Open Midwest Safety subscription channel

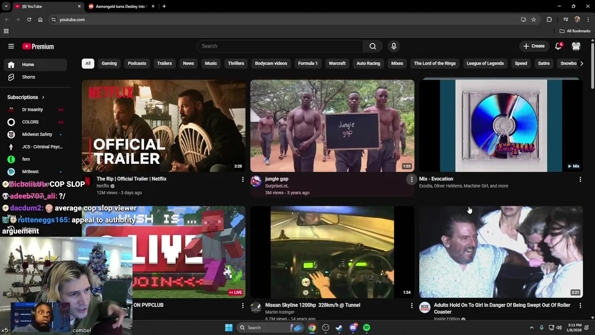tap(35, 134)
